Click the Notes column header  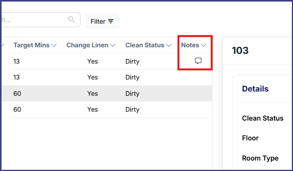(190, 45)
